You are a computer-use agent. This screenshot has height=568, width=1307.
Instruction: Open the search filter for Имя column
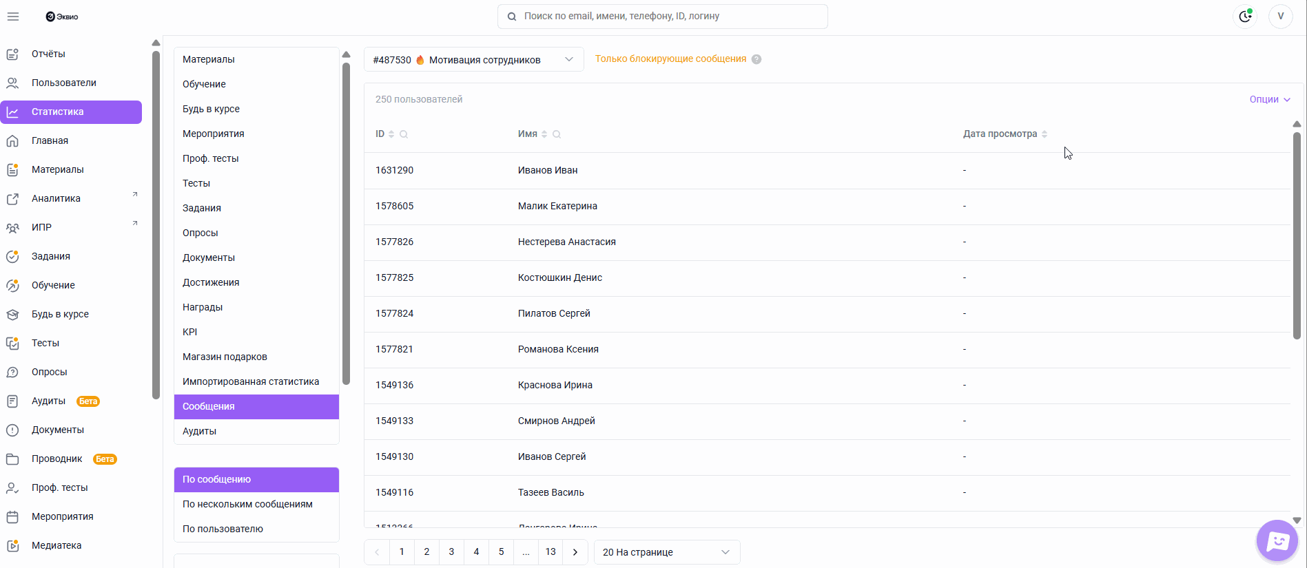(x=557, y=134)
